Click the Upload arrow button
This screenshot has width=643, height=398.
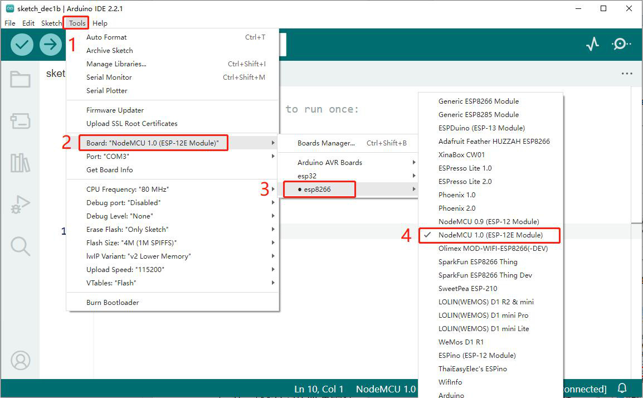click(51, 44)
